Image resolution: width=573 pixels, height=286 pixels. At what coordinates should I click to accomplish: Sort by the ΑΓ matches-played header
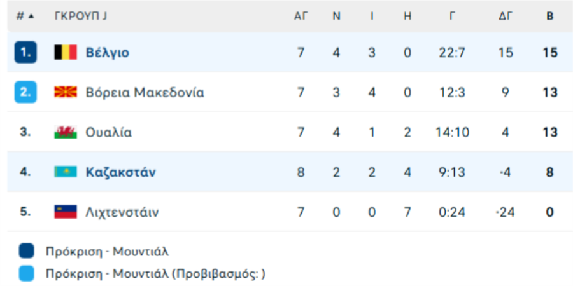point(301,17)
